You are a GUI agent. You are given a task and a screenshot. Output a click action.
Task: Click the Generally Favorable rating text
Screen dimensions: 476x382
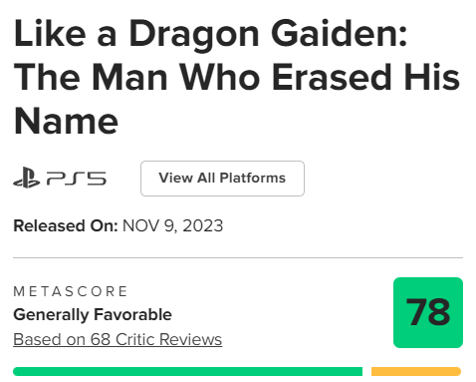coord(93,314)
